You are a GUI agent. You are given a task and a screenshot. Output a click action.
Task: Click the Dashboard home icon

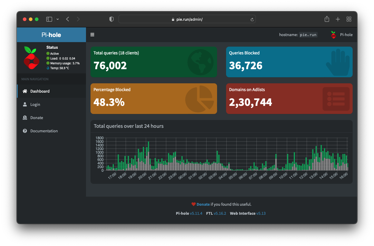(x=25, y=91)
